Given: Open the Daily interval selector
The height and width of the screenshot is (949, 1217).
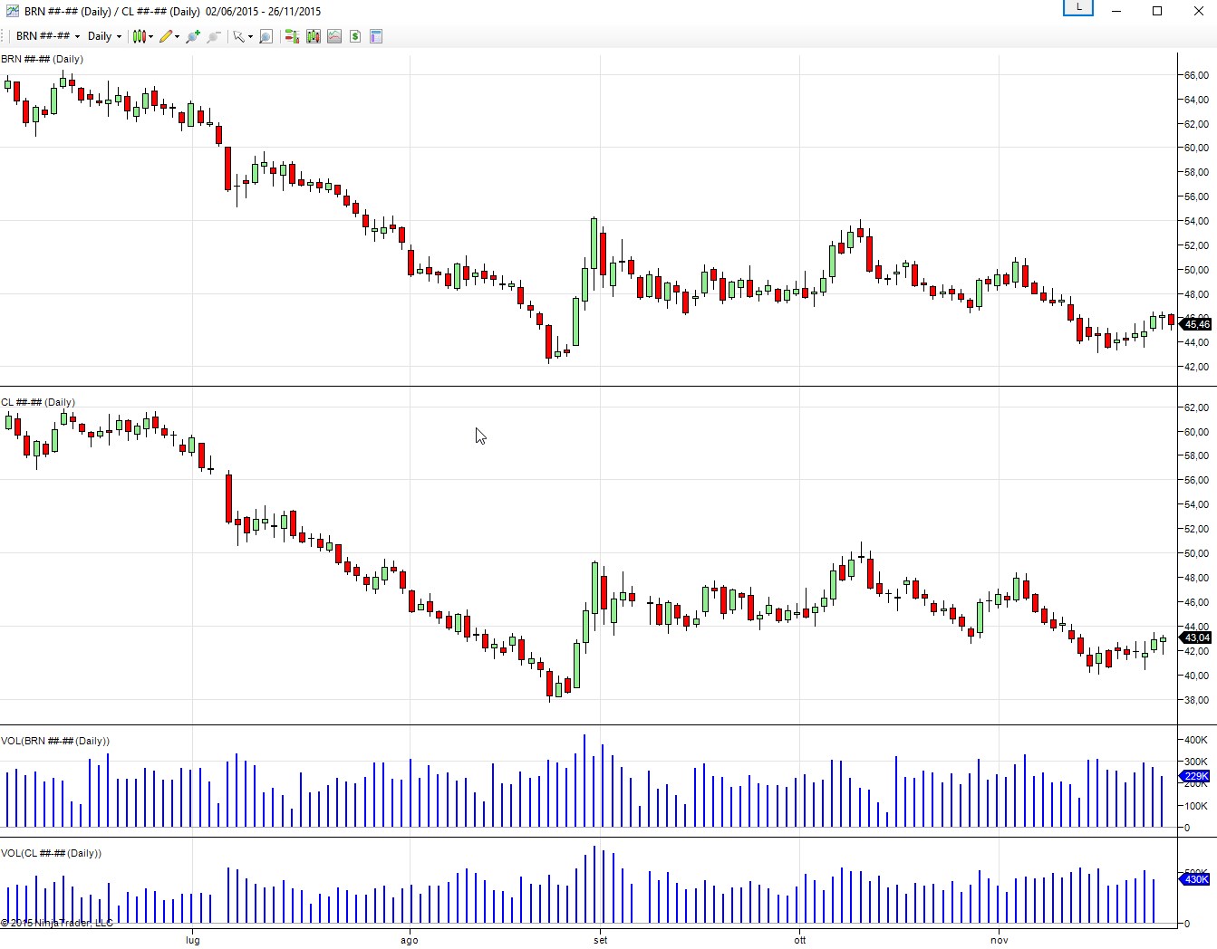Looking at the screenshot, I should (104, 36).
